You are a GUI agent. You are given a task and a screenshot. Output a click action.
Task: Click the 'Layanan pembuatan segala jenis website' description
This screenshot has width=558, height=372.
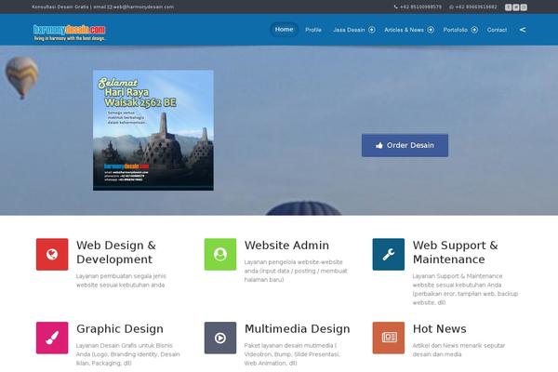(x=121, y=281)
